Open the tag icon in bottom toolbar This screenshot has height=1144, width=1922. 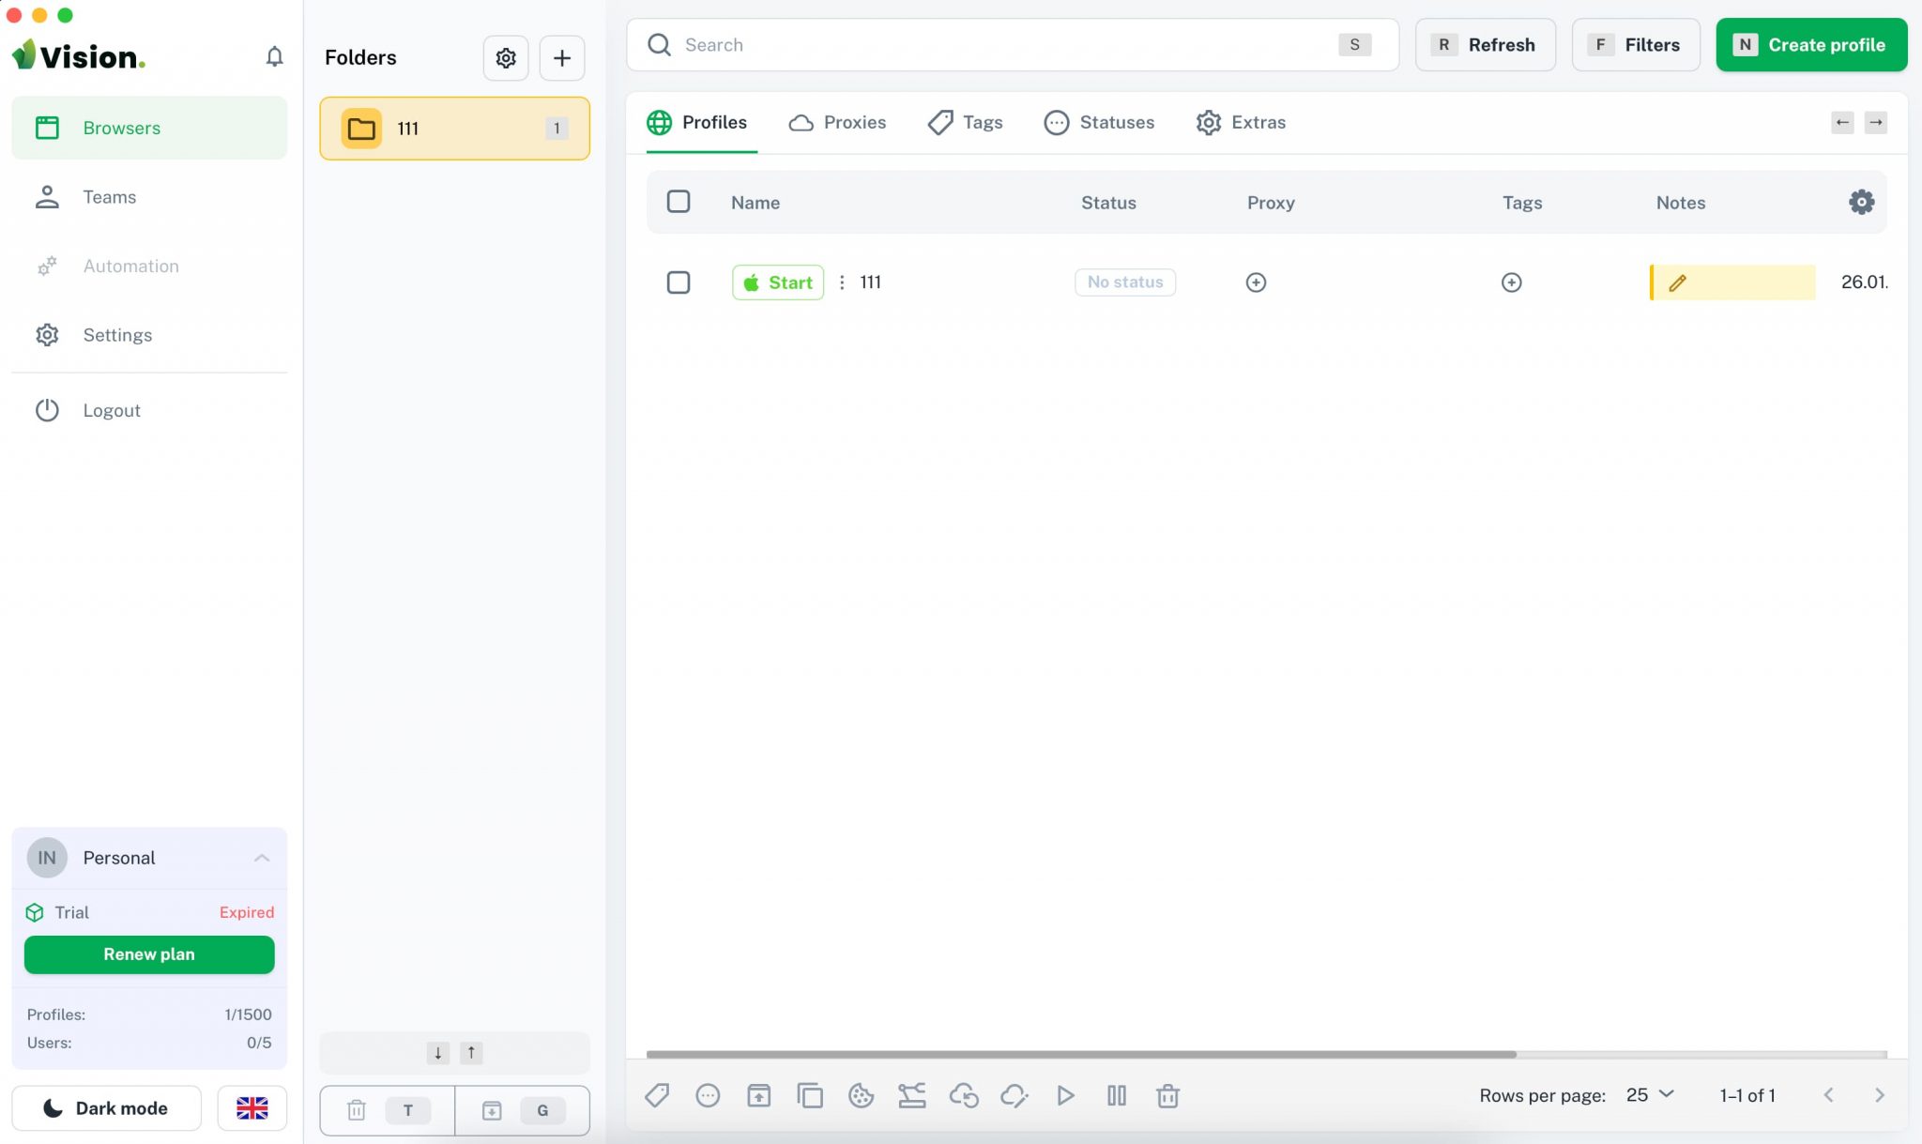[657, 1095]
